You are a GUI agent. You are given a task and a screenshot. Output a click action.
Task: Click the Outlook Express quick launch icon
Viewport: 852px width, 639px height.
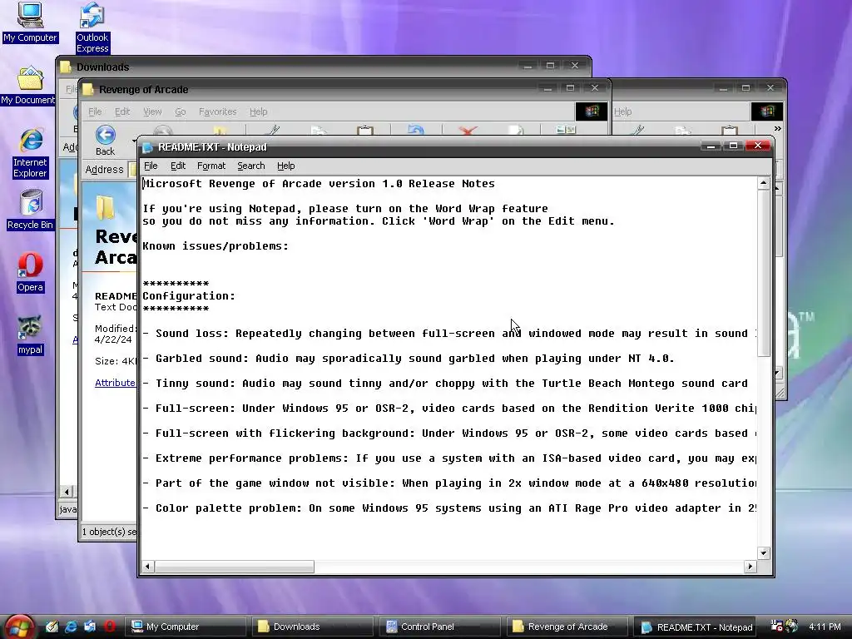(x=90, y=627)
